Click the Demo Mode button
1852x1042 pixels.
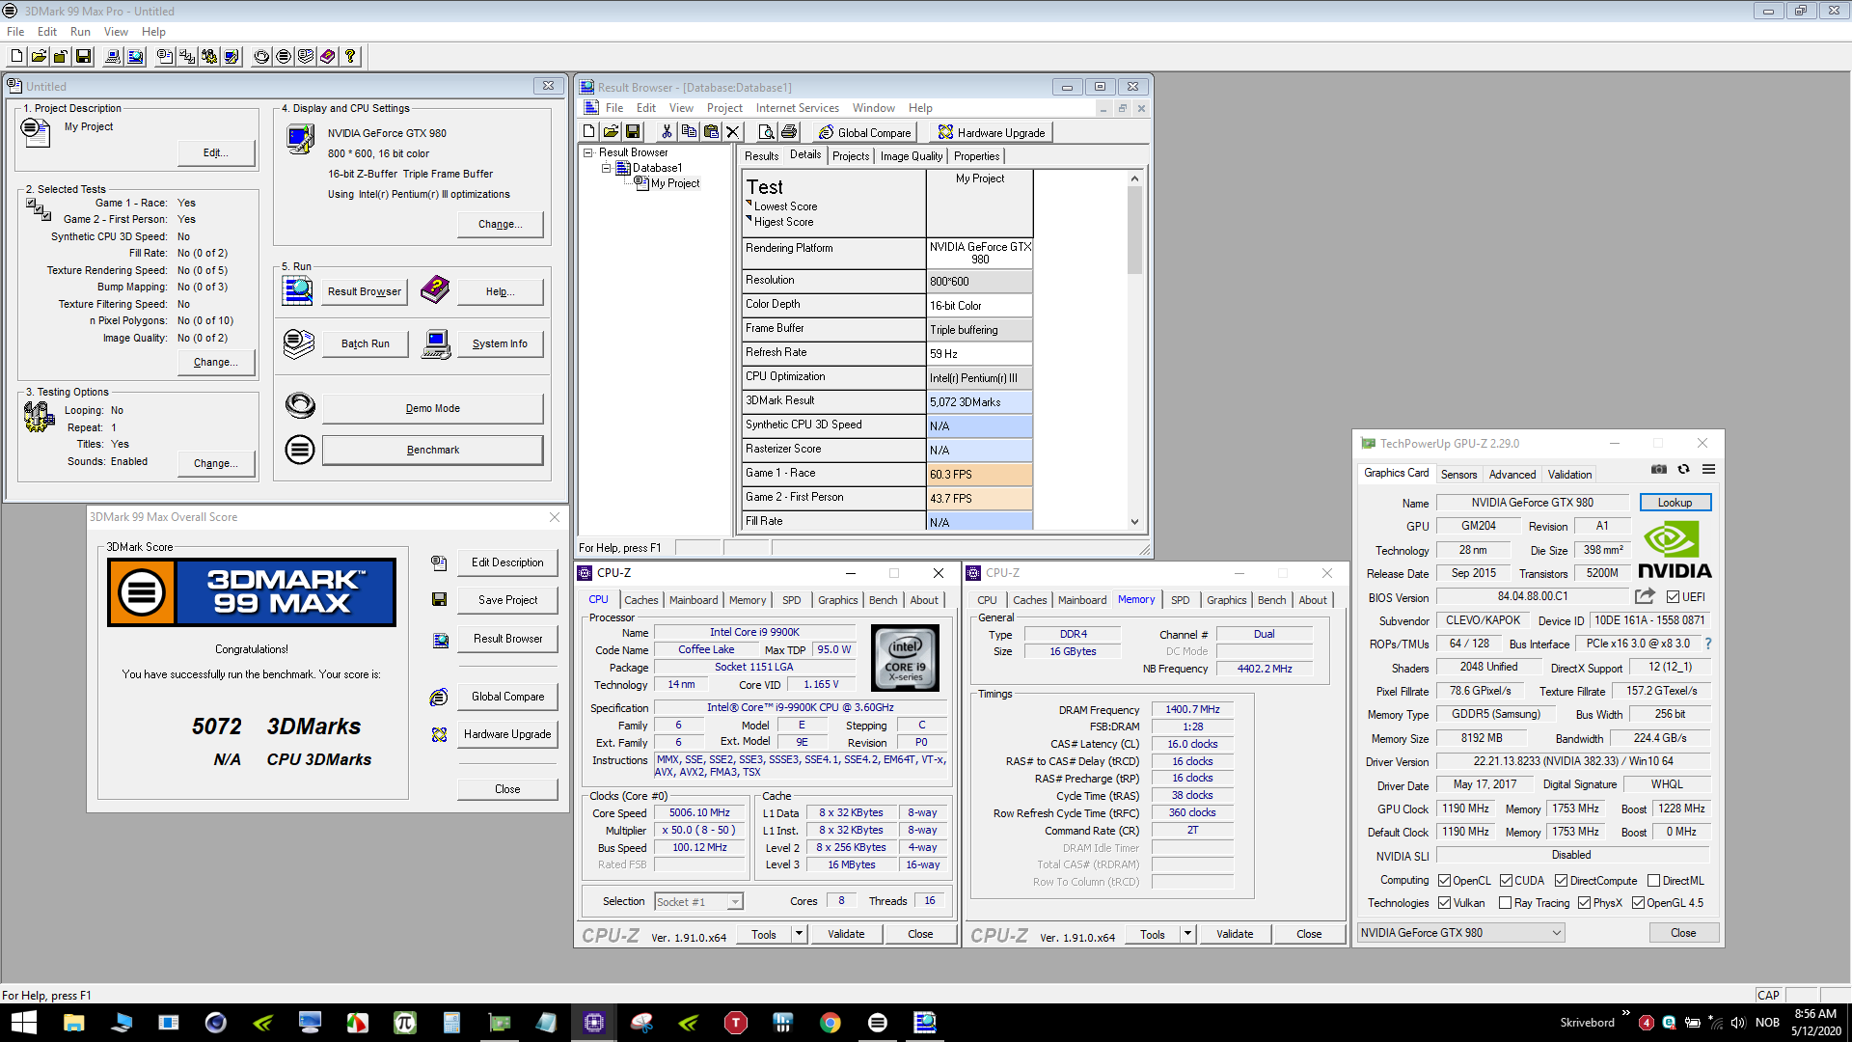432,408
